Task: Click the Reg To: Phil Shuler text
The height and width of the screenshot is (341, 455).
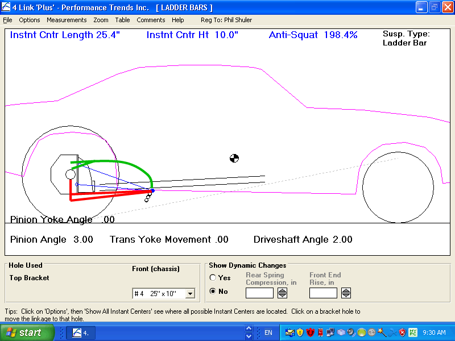Action: pos(226,20)
